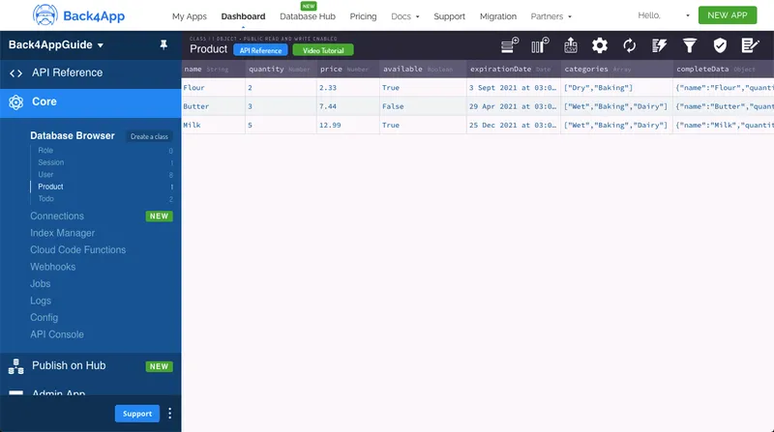Open the Docs dropdown menu
774x432 pixels.
point(404,16)
